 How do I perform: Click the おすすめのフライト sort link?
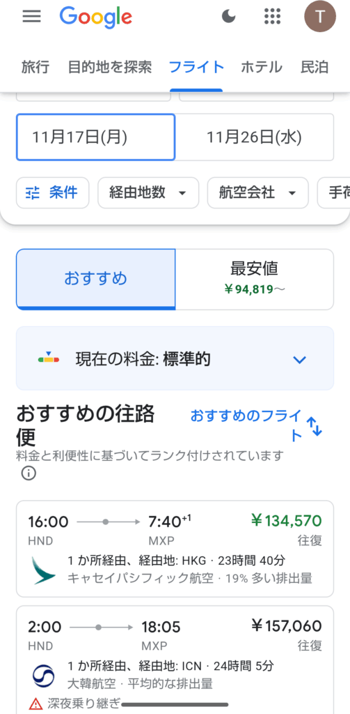pos(246,425)
